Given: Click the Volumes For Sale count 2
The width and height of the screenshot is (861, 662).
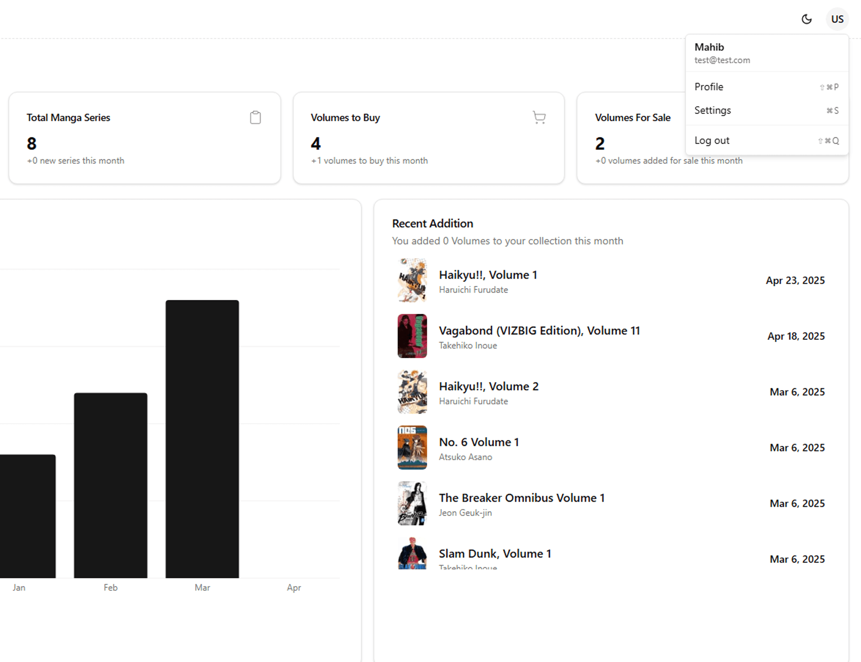Looking at the screenshot, I should (x=600, y=144).
